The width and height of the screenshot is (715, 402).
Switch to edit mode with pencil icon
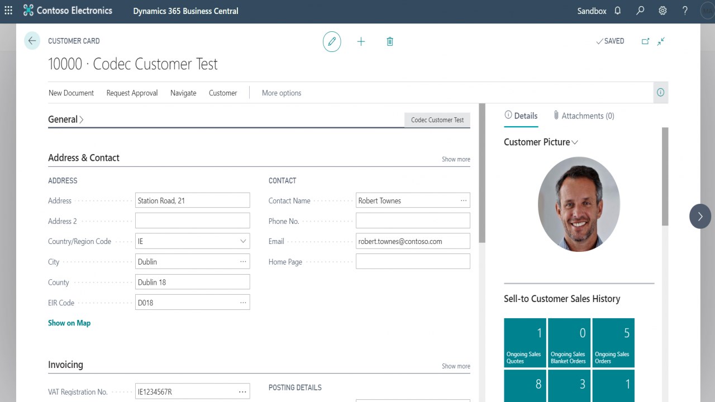click(332, 41)
